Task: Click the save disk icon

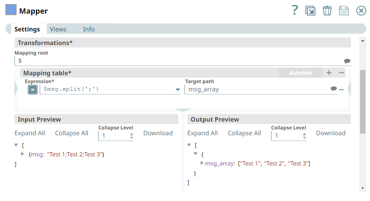Action: (x=344, y=11)
